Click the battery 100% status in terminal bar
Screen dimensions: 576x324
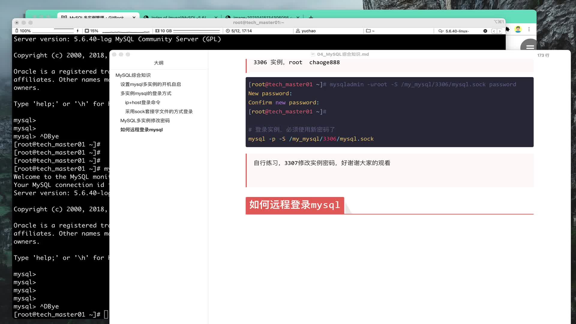[23, 31]
